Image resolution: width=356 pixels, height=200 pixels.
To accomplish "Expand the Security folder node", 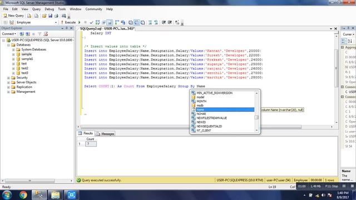I will coord(8,78).
